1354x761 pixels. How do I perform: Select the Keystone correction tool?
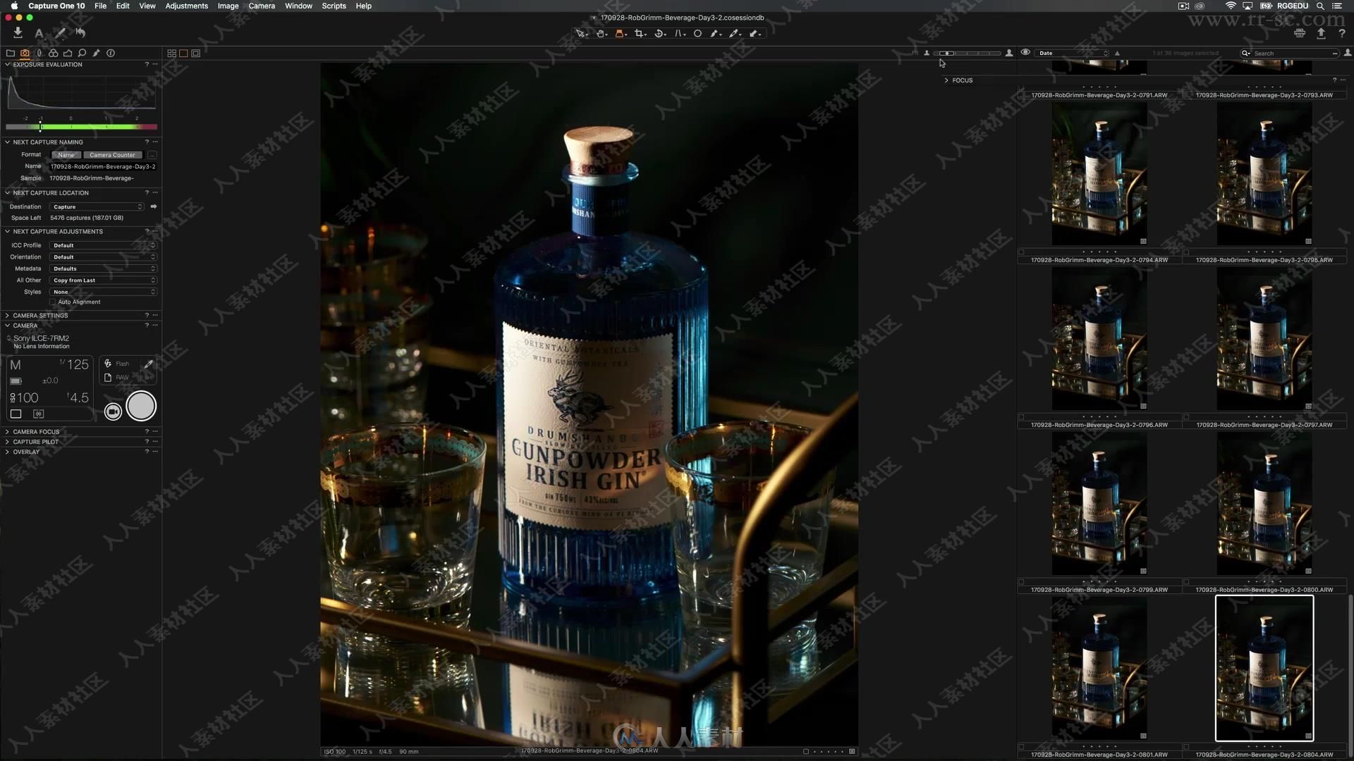679,33
